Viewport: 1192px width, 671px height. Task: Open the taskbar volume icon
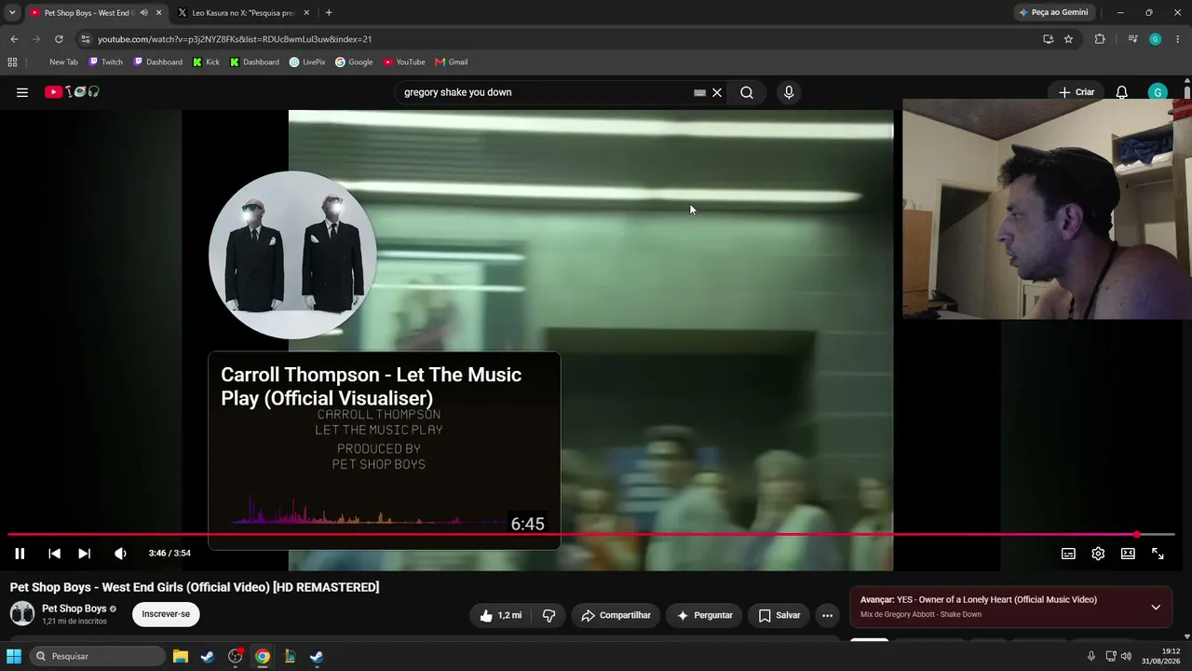pos(1126,656)
